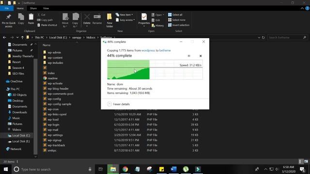Select OneDrive in navigation pane
Image resolution: width=310 pixels, height=174 pixels.
pos(14,81)
